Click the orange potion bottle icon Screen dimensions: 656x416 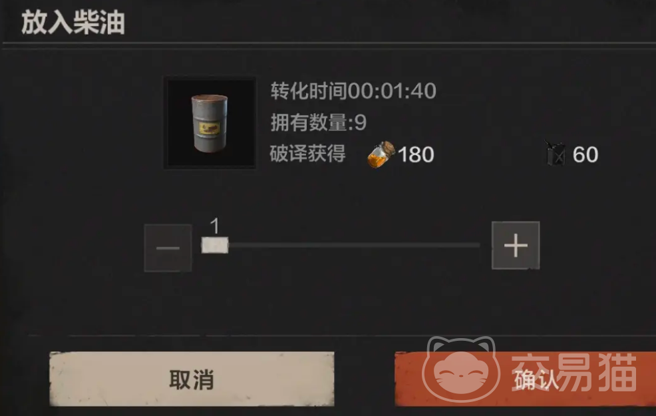click(381, 154)
